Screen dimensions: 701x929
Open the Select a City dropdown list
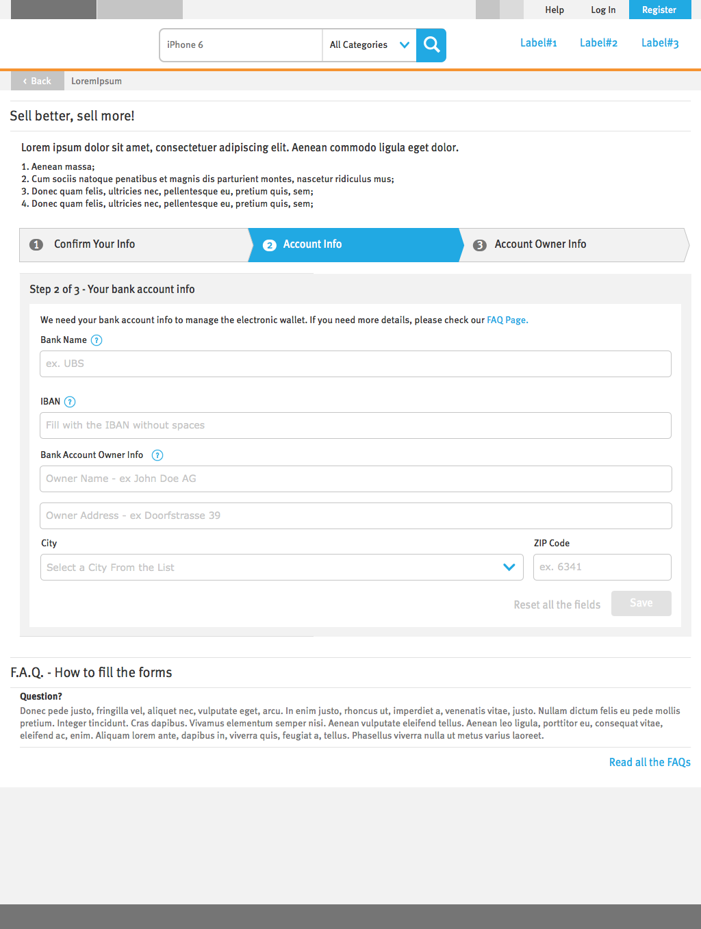coord(282,568)
